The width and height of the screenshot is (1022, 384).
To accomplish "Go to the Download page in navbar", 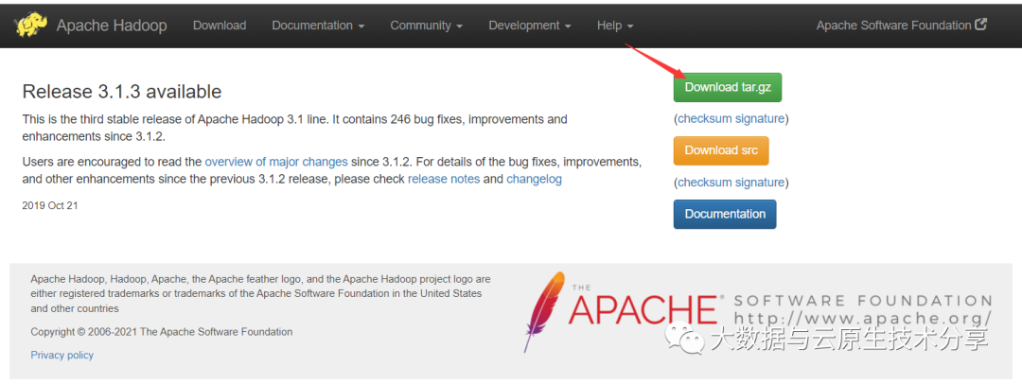I will (220, 26).
